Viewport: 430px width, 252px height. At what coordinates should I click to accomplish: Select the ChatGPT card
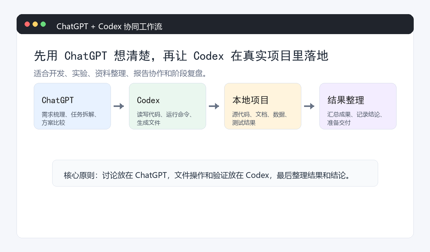[x=72, y=106]
